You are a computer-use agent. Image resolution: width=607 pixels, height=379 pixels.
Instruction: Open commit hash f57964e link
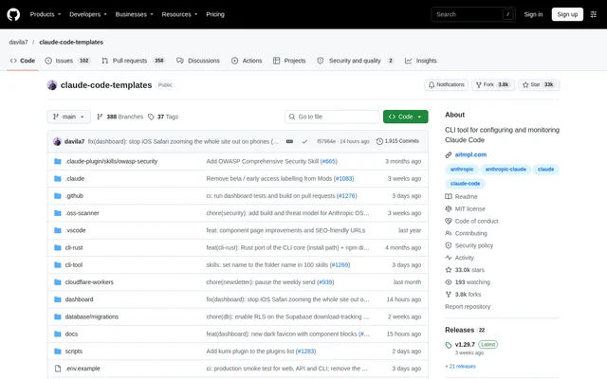pyautogui.click(x=326, y=141)
